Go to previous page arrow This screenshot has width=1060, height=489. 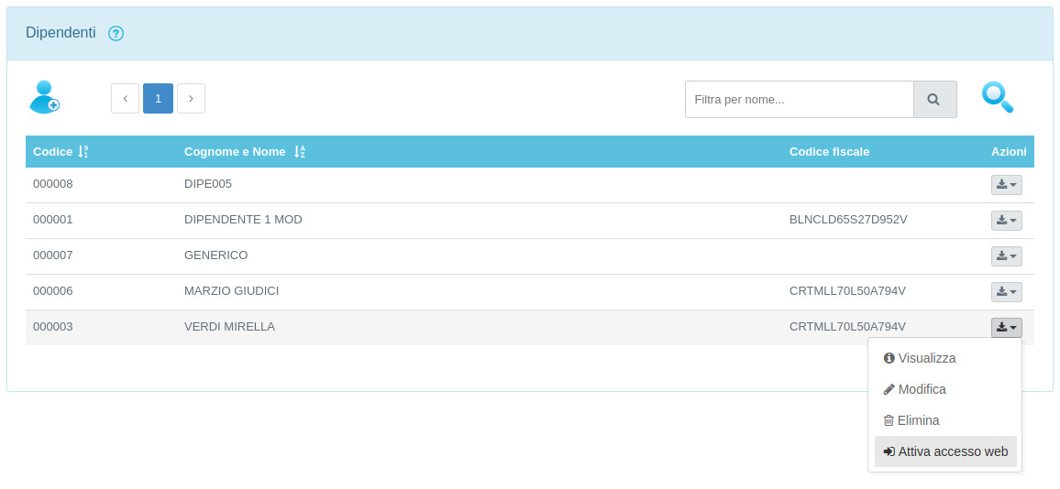coord(125,99)
